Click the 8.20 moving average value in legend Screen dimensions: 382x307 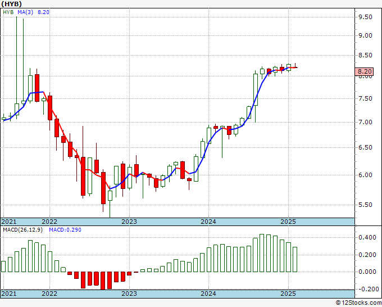coord(43,12)
